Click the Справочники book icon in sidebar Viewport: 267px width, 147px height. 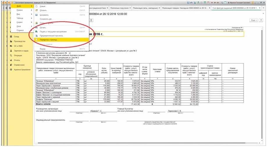(x=11, y=65)
